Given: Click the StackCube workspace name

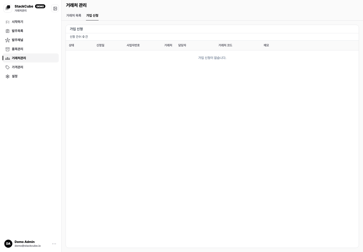Looking at the screenshot, I should tap(24, 6).
